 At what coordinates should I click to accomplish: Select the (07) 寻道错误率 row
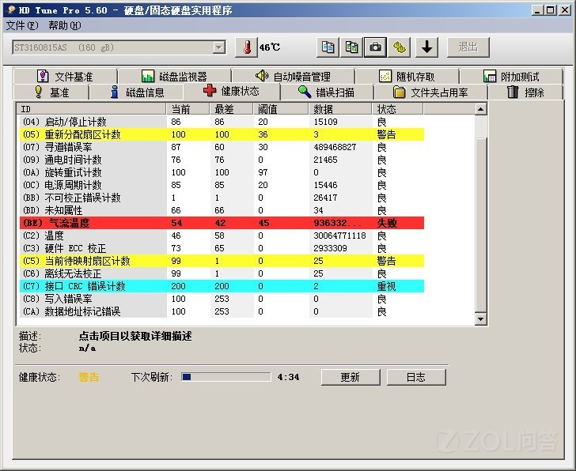click(x=222, y=147)
